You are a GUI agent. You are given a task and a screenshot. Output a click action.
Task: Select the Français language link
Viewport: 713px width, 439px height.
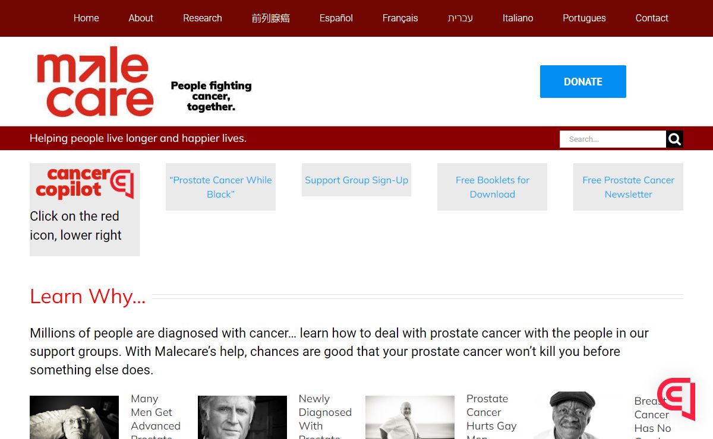400,18
